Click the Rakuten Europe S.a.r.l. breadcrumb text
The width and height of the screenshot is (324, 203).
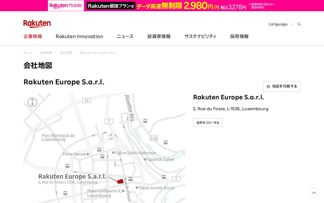(98, 53)
